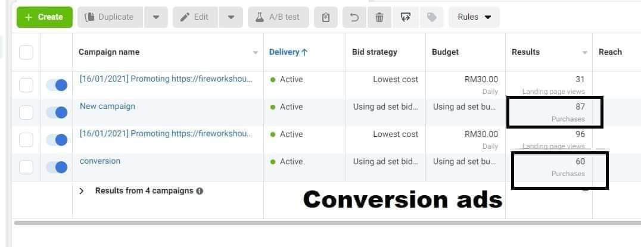Image resolution: width=641 pixels, height=247 pixels.
Task: Disable the 'conversion' campaign toggle
Action: [x=57, y=167]
